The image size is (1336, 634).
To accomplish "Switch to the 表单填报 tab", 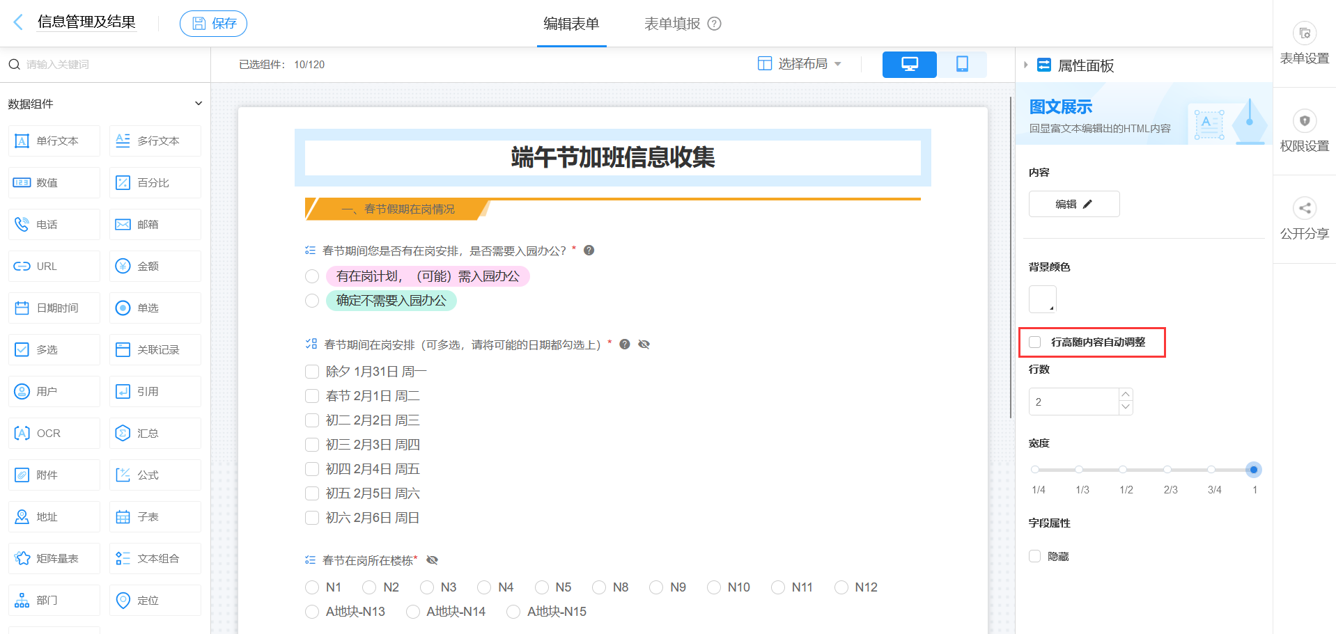I will (672, 23).
